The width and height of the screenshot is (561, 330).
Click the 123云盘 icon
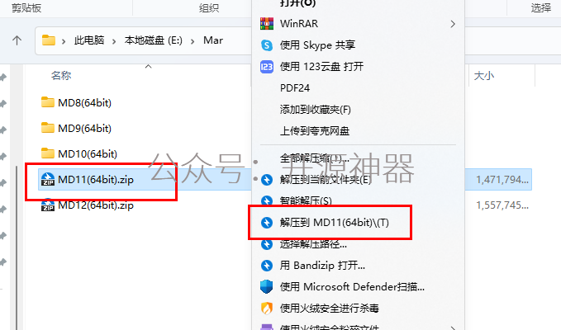pyautogui.click(x=267, y=67)
